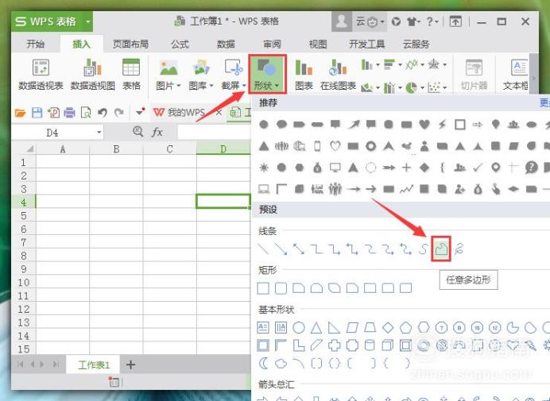
Task: Select the oval in 基本形状
Action: coord(299,328)
